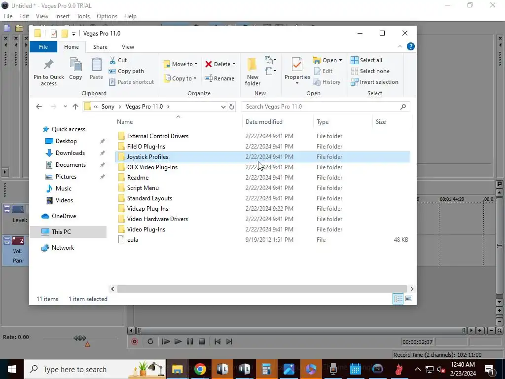This screenshot has width=505, height=379.
Task: Select Network in navigation pane
Action: (x=63, y=248)
